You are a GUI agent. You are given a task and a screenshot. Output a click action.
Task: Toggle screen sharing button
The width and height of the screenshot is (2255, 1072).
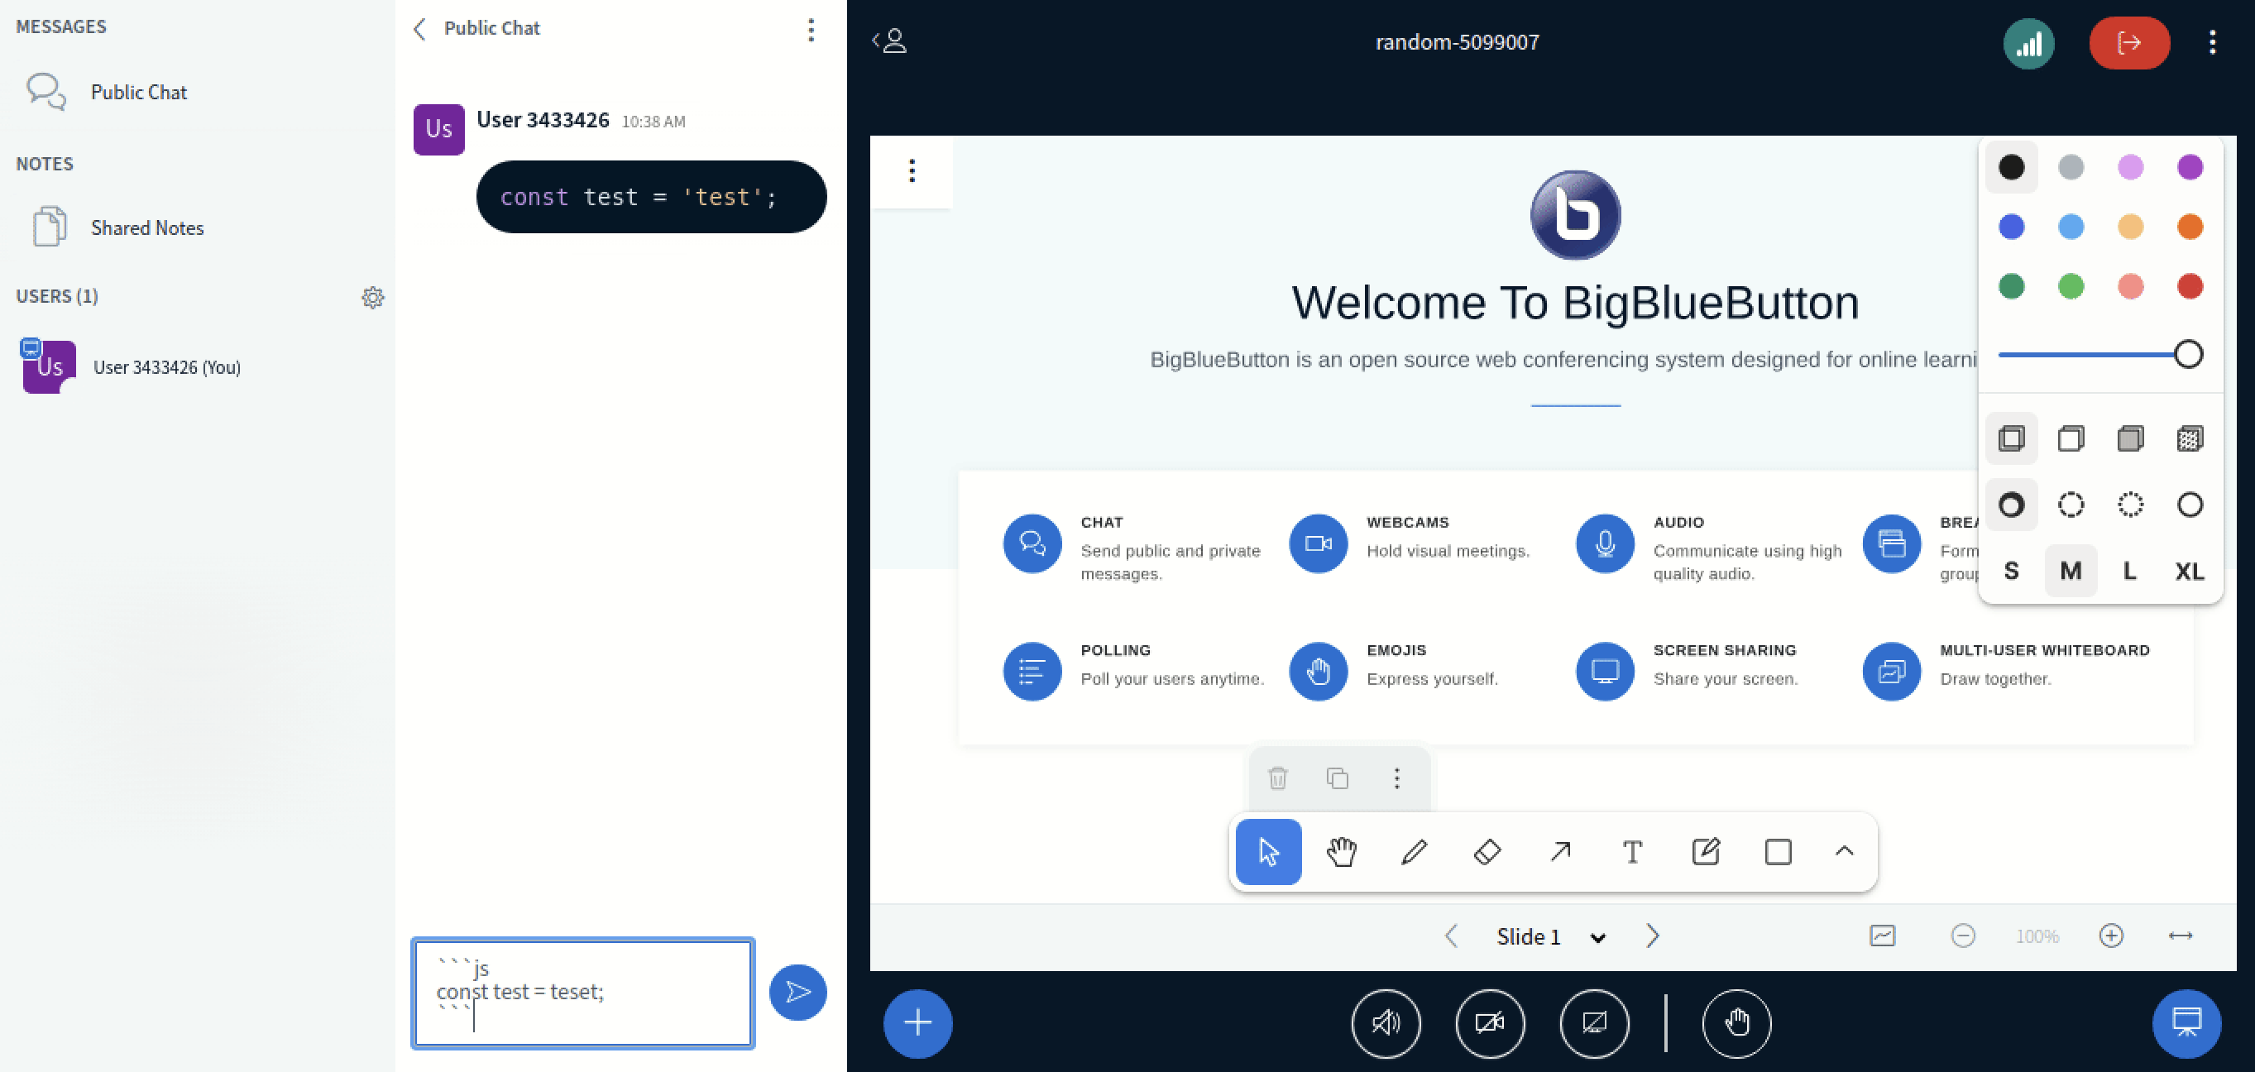click(x=1594, y=1023)
